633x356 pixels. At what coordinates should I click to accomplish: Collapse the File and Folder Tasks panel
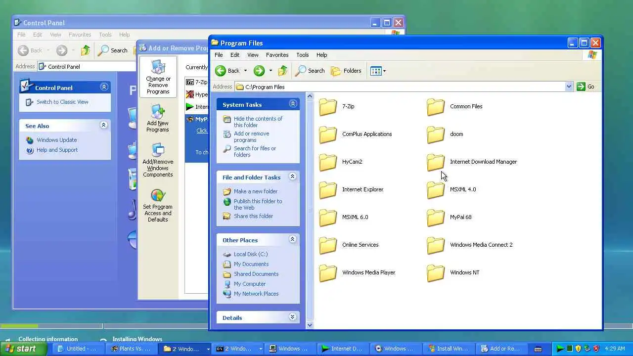(292, 177)
